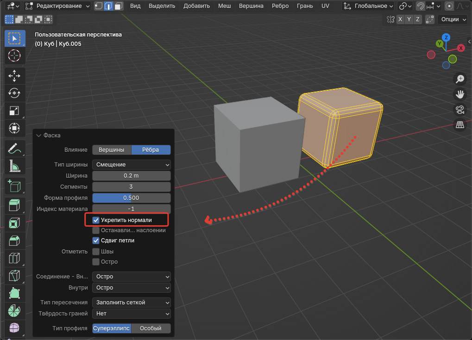The width and height of the screenshot is (472, 340).
Task: Switch to vertex select mode
Action: point(99,6)
